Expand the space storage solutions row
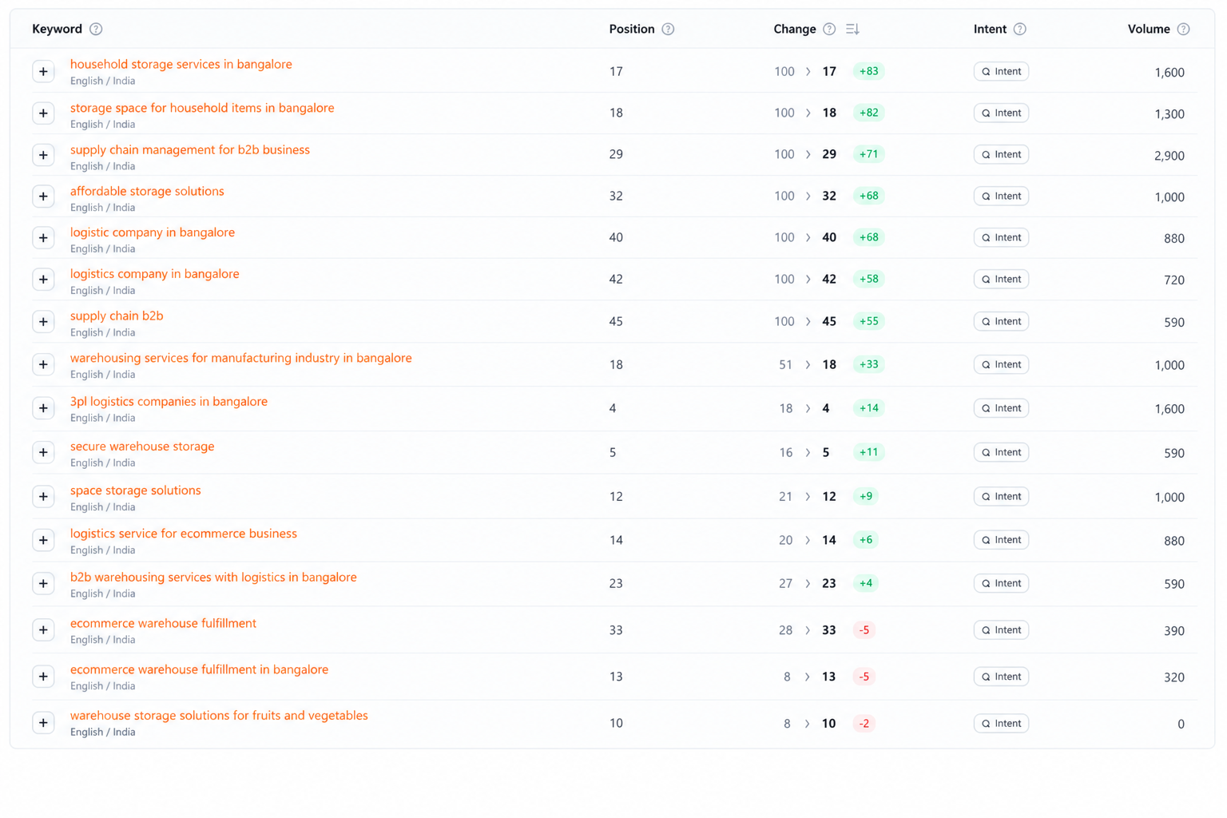This screenshot has height=818, width=1227. [43, 497]
